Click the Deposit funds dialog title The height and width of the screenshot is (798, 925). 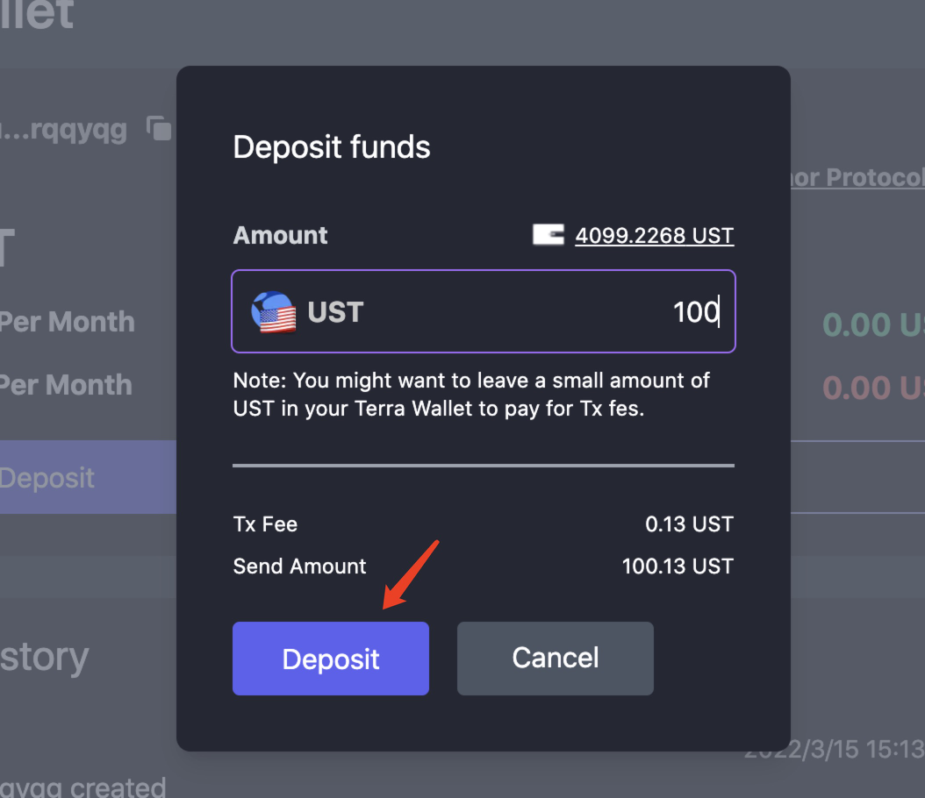[x=332, y=146]
